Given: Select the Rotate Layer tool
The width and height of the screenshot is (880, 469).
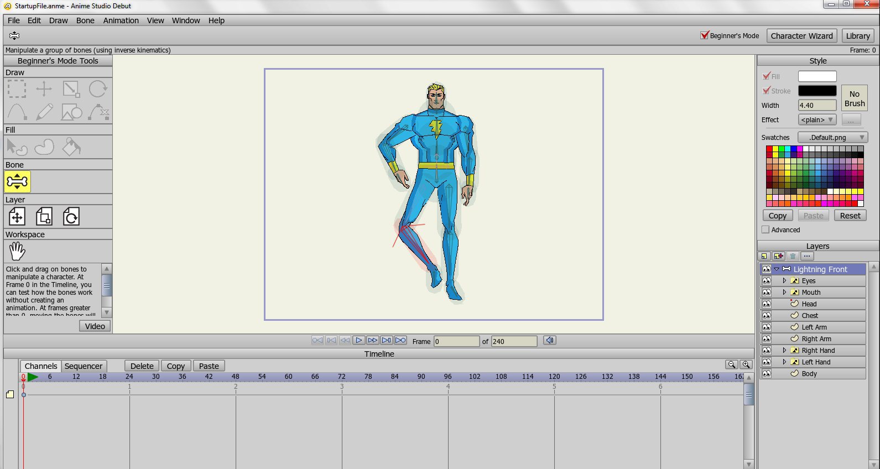Looking at the screenshot, I should 71,216.
